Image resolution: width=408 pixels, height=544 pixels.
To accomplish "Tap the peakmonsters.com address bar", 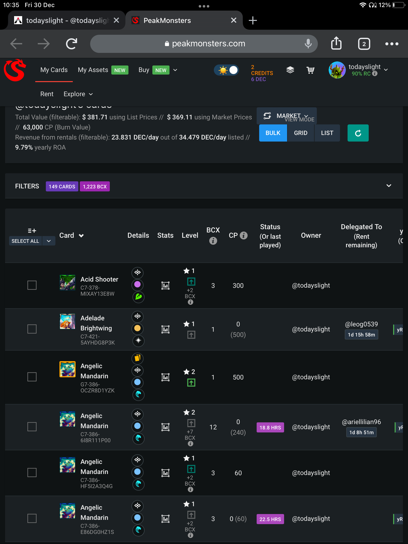I will click(x=204, y=44).
